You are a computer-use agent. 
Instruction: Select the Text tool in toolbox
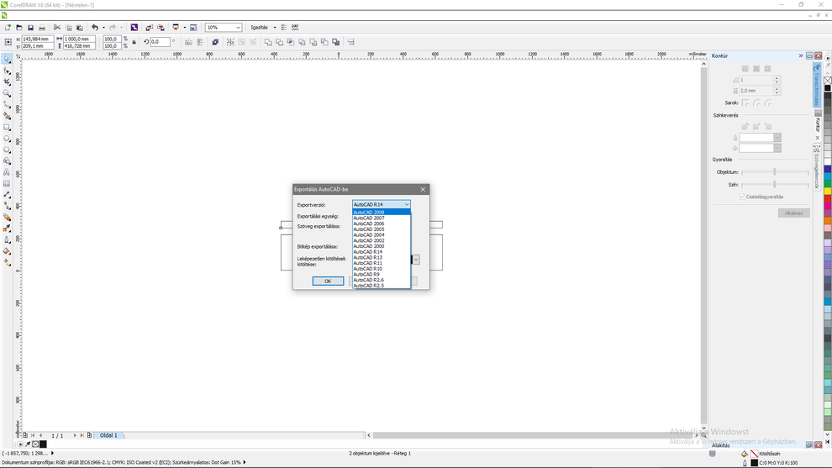[x=7, y=172]
